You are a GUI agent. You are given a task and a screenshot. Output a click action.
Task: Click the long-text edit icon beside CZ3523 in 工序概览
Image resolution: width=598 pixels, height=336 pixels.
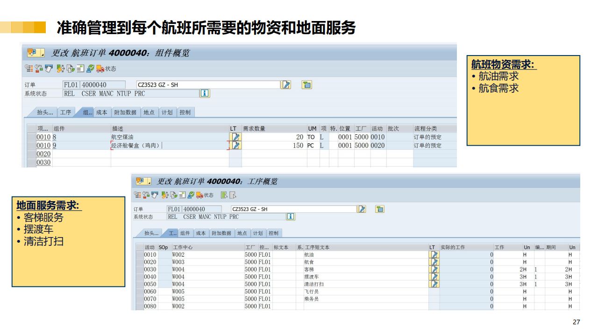(361, 209)
